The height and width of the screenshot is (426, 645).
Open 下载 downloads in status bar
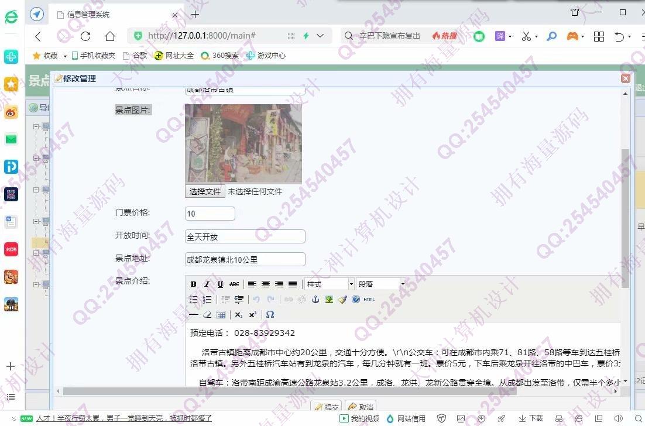pos(531,418)
